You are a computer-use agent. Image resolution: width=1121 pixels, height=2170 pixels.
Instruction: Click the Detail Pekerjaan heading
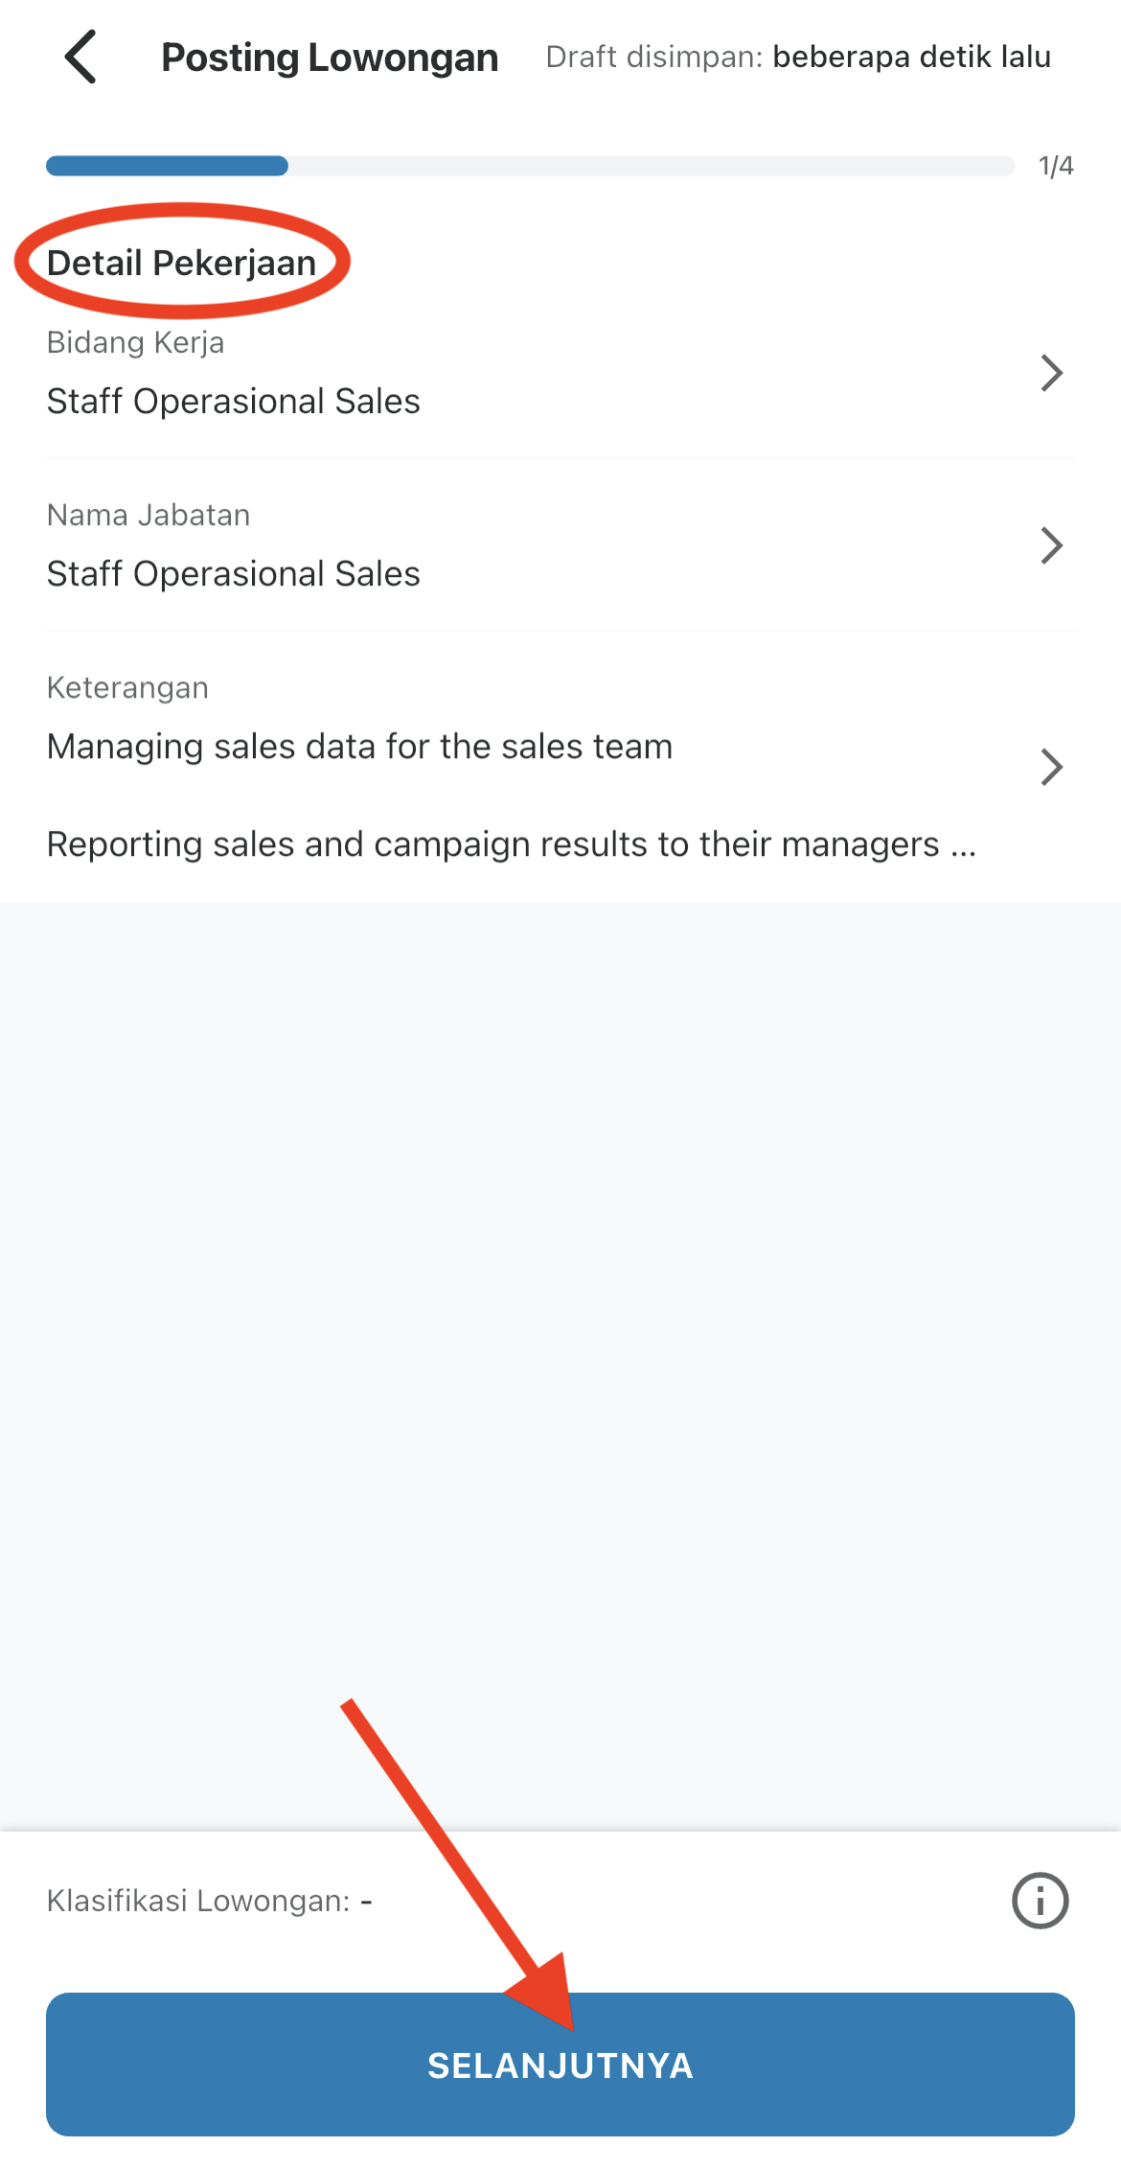coord(181,263)
